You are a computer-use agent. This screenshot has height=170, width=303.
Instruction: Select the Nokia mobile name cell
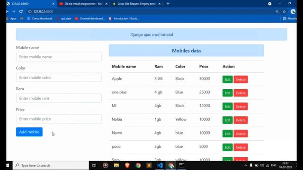(117, 119)
